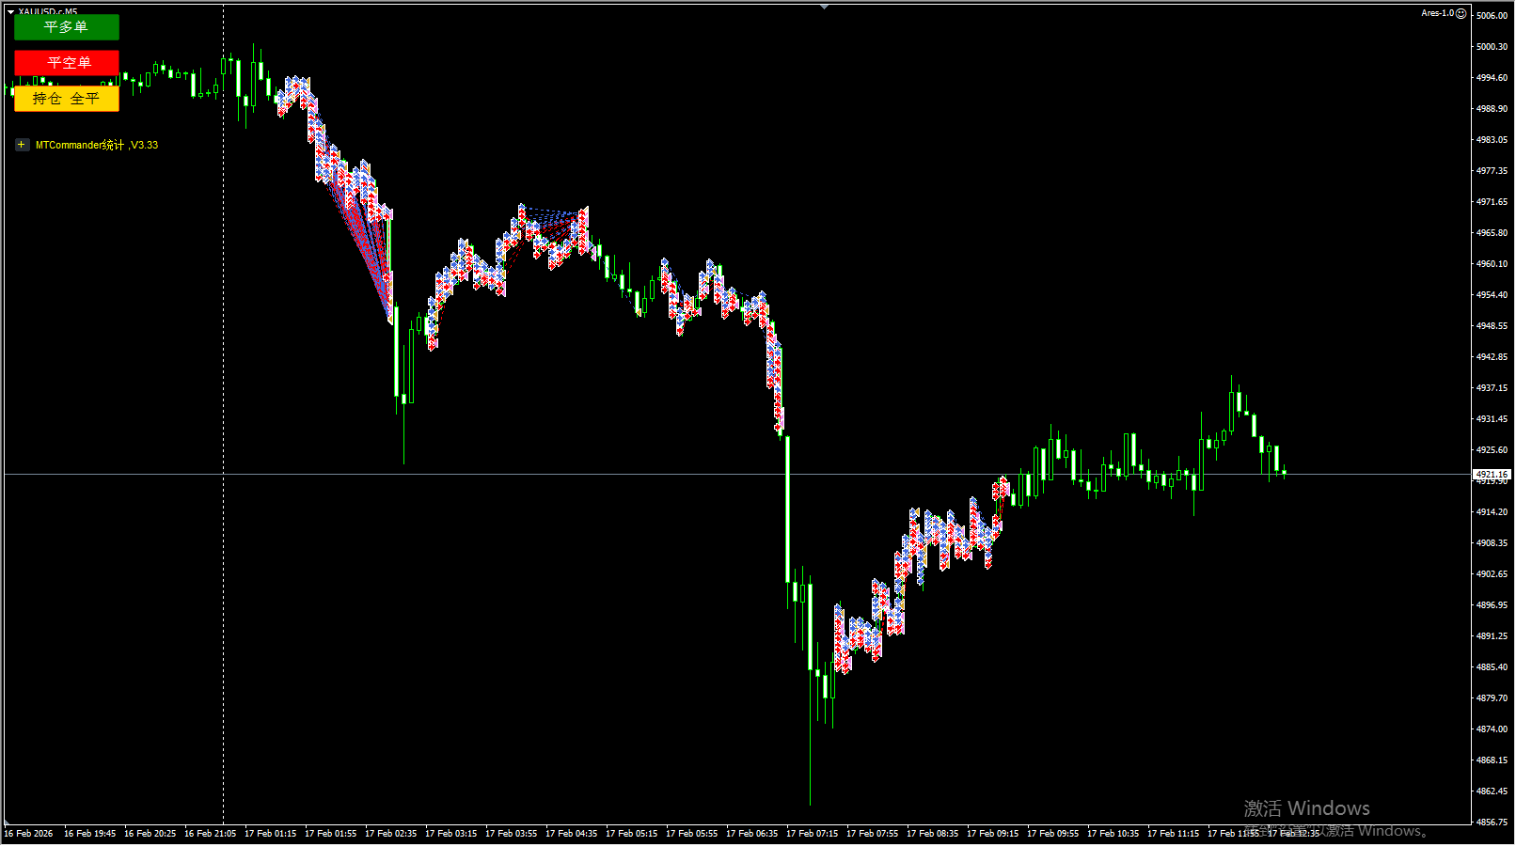Expand the MTCommander statistics plus toggle
This screenshot has width=1516, height=846.
(22, 145)
